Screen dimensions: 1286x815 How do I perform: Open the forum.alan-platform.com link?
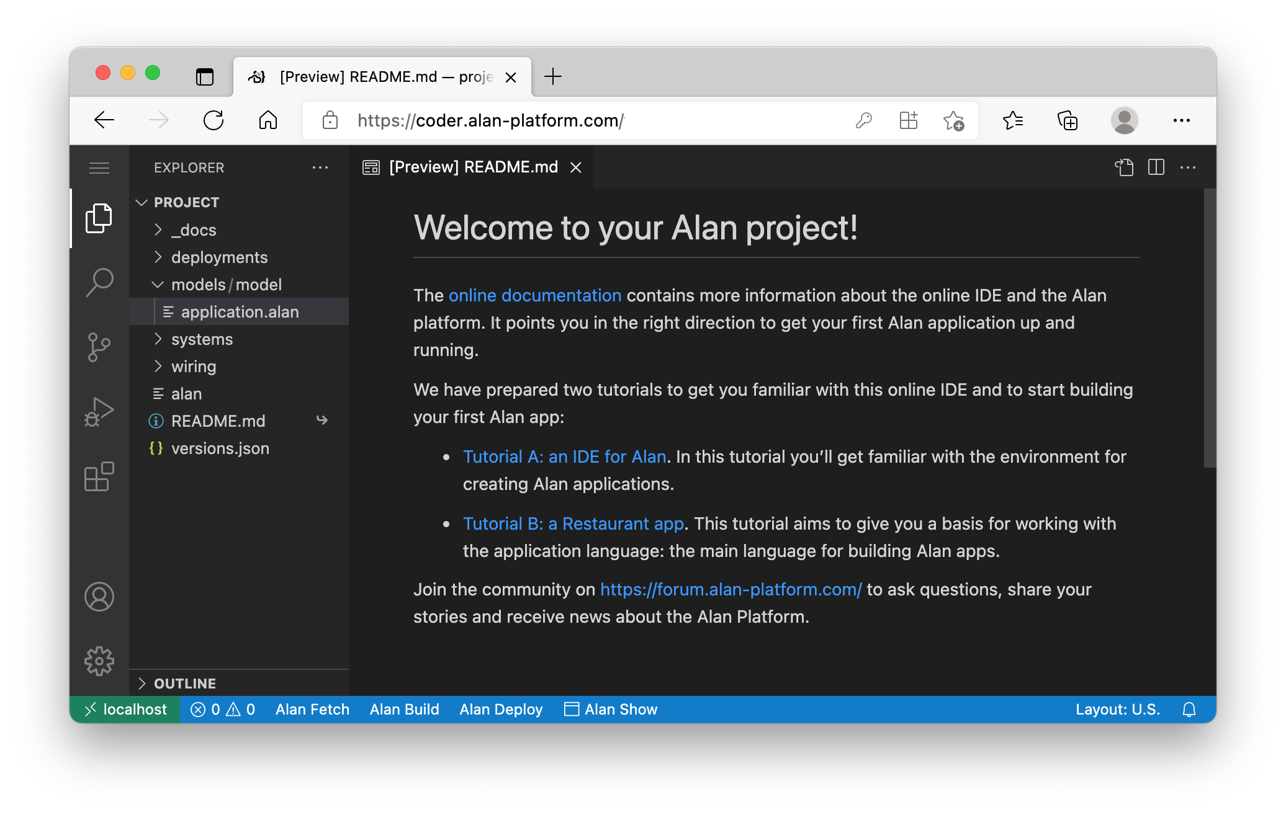[731, 589]
